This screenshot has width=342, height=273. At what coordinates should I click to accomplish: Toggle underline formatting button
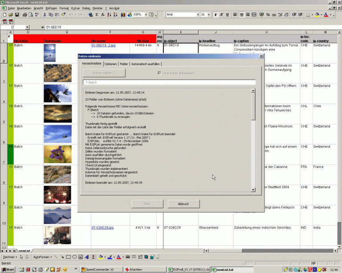coord(228,15)
